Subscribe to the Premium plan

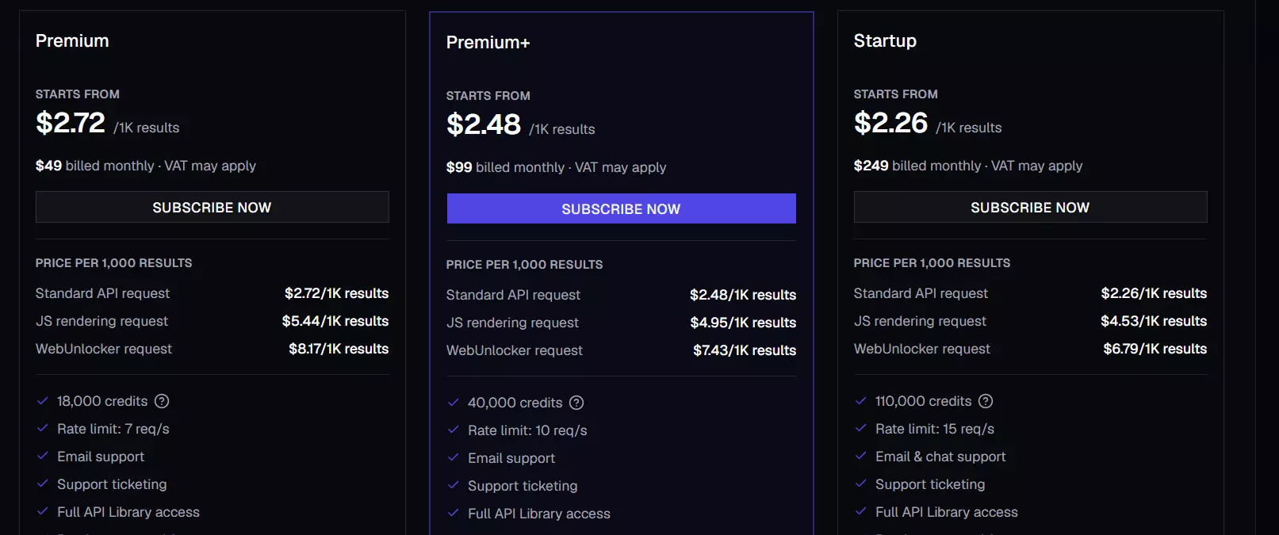coord(213,207)
